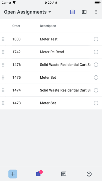Grab drag handle for order 1803
102x181 pixels.
pos(3,39)
